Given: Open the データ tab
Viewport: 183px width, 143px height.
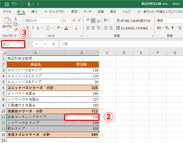Looking at the screenshot, I should 87,12.
